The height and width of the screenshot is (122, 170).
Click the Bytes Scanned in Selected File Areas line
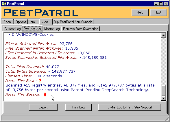(x=56, y=58)
